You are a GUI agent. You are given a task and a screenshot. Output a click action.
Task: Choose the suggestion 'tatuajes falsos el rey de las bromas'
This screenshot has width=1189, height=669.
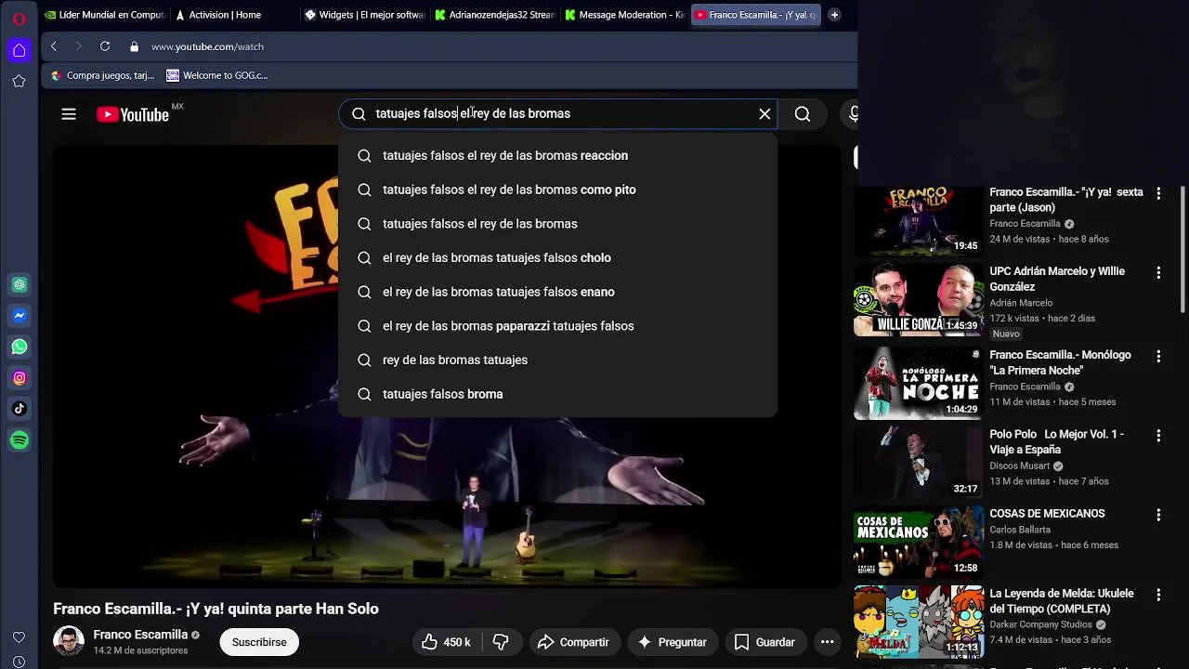click(x=557, y=224)
